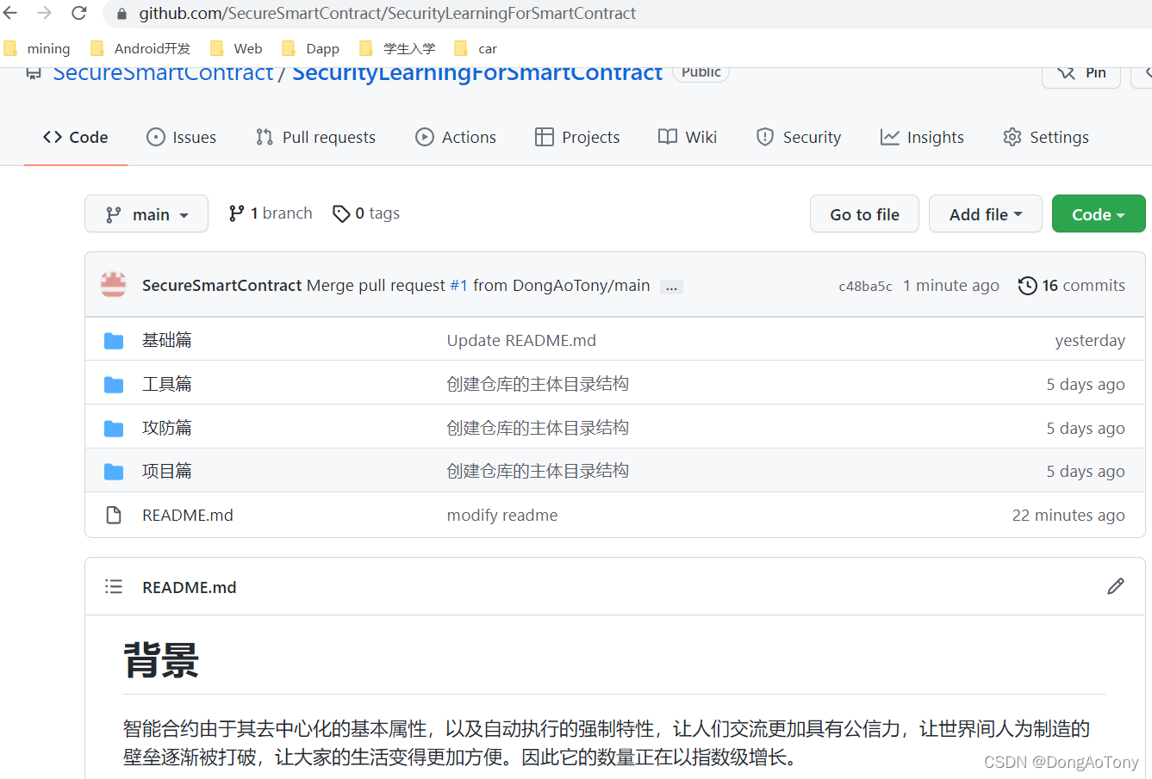Click the browser back arrow
The height and width of the screenshot is (779, 1152).
click(x=11, y=13)
